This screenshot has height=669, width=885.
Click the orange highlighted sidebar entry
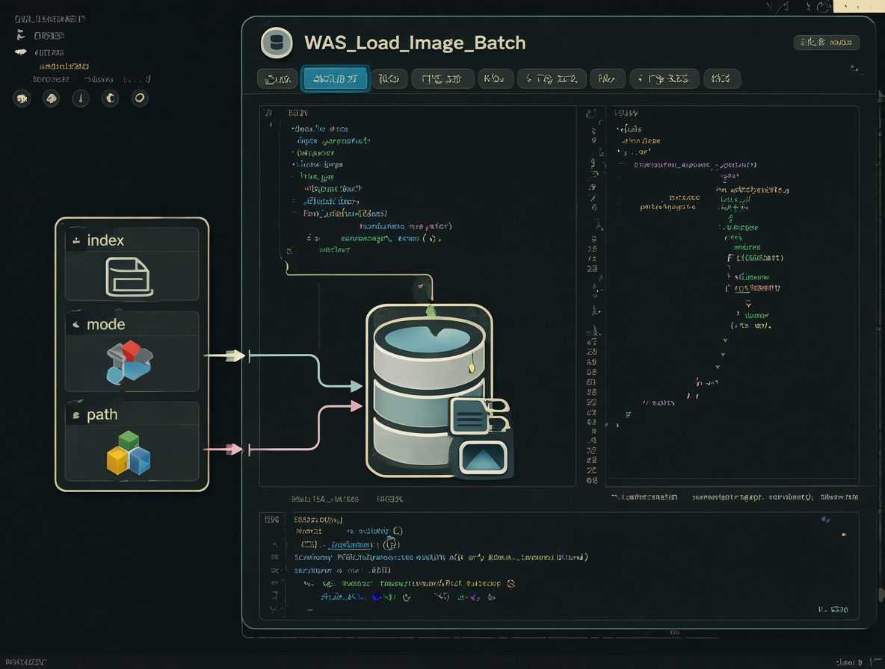[x=64, y=66]
